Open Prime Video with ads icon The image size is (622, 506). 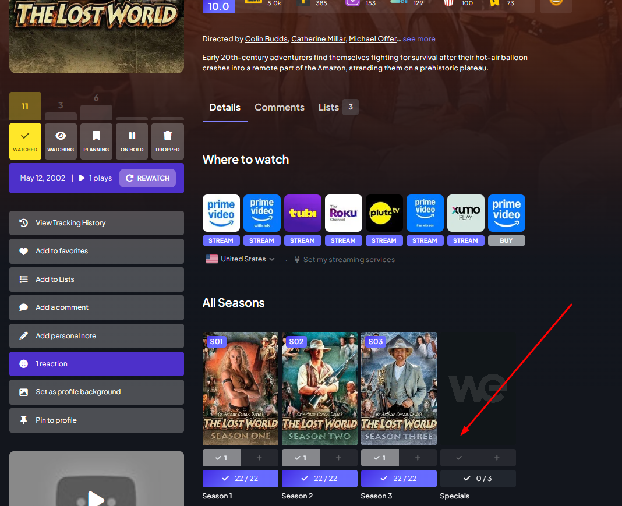pyautogui.click(x=262, y=213)
